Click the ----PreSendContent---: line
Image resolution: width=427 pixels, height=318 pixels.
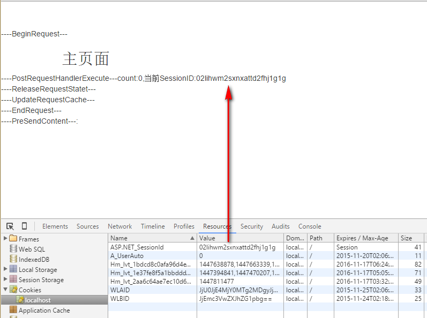(40, 121)
